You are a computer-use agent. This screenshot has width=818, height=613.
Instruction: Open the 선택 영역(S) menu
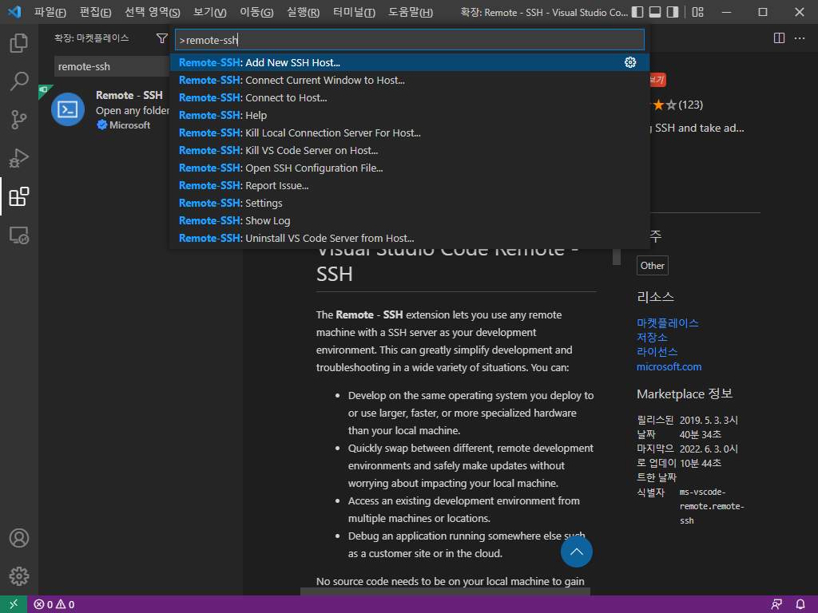pyautogui.click(x=153, y=12)
